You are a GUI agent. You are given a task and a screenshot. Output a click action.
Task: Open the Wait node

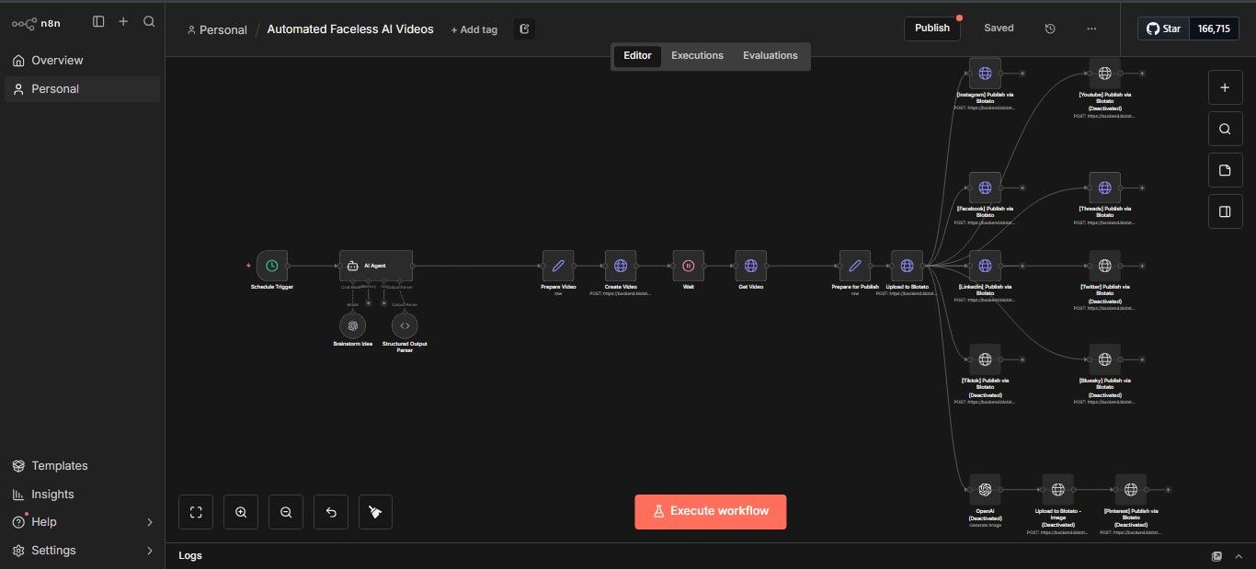[688, 266]
